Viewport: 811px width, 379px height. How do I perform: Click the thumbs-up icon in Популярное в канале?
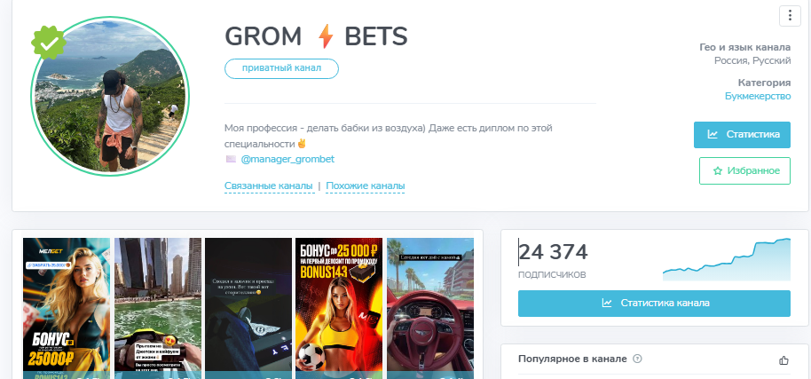coord(783,360)
